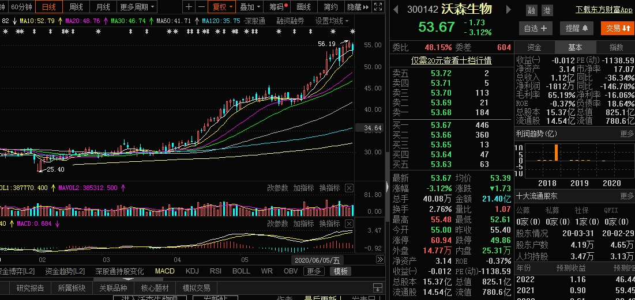The image size is (635, 300).
Task: Click the 卖一 price 53.68
Action: coord(441,112)
